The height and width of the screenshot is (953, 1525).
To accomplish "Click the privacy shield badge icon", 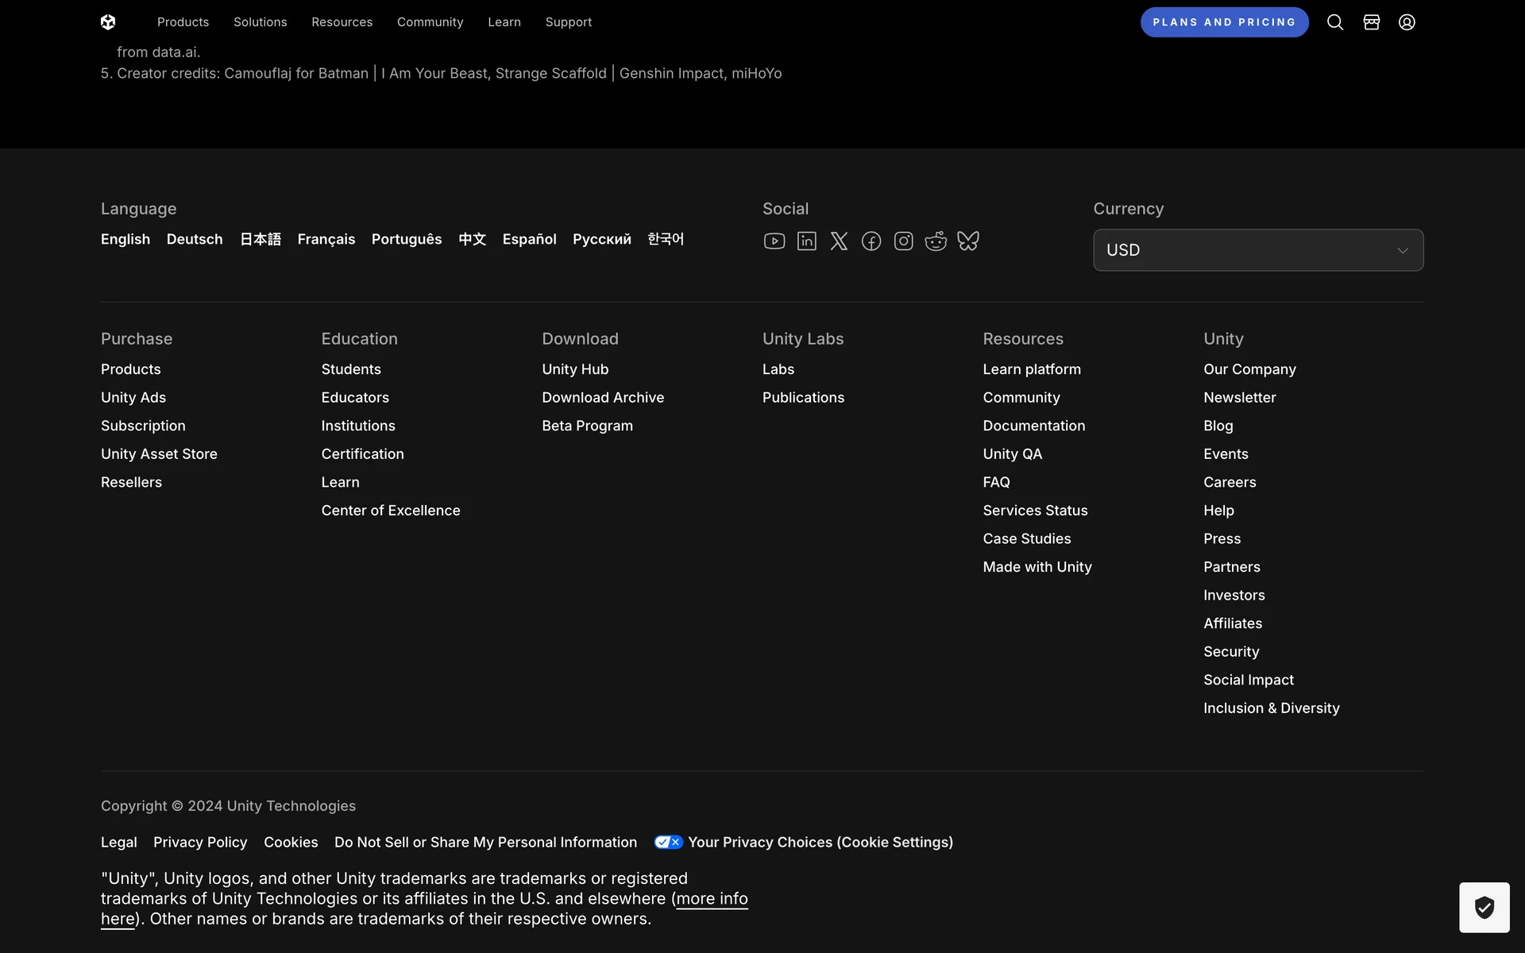I will [x=1484, y=907].
